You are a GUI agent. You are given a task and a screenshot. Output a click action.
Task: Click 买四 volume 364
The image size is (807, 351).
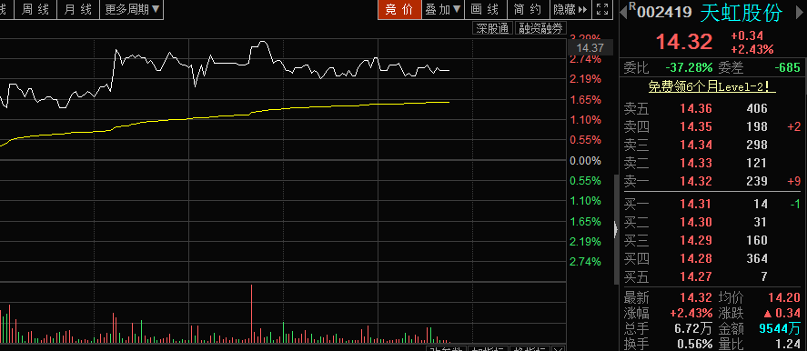(x=757, y=258)
